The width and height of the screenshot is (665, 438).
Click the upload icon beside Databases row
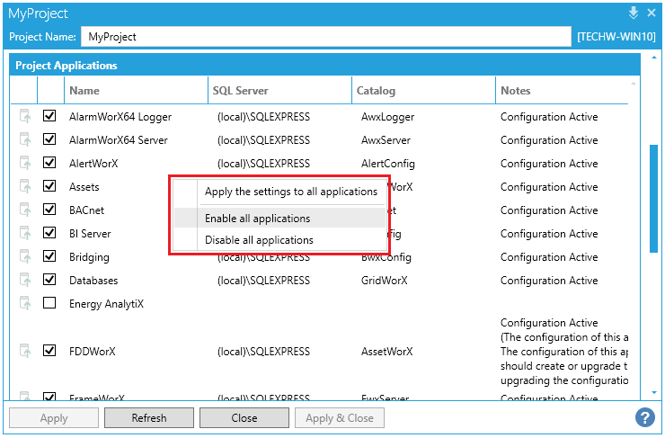point(24,281)
